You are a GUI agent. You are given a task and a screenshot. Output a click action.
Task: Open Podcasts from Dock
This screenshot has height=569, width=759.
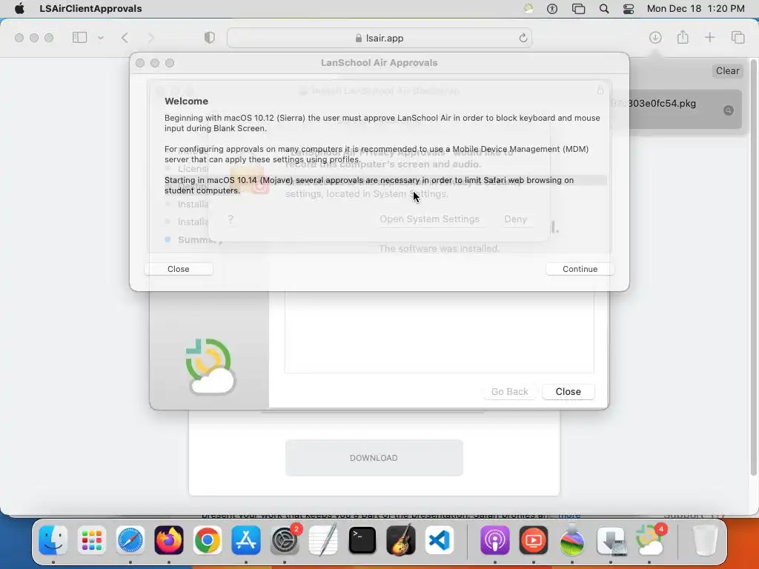[494, 540]
